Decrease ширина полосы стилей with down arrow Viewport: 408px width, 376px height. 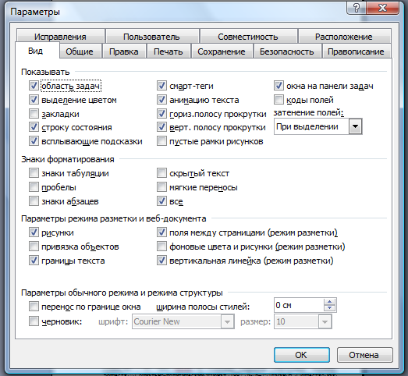330,308
